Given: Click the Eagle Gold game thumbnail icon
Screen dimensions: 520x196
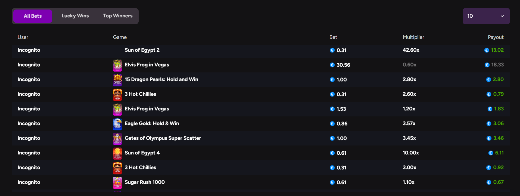Looking at the screenshot, I should click(x=117, y=124).
